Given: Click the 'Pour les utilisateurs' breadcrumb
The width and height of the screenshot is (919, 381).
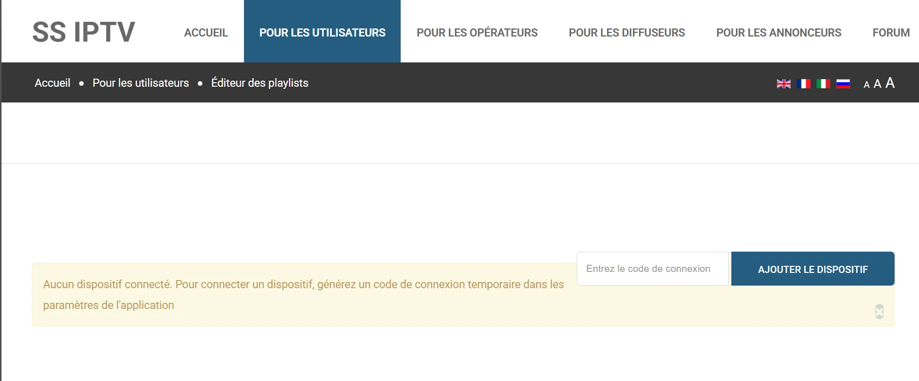Looking at the screenshot, I should tap(140, 83).
